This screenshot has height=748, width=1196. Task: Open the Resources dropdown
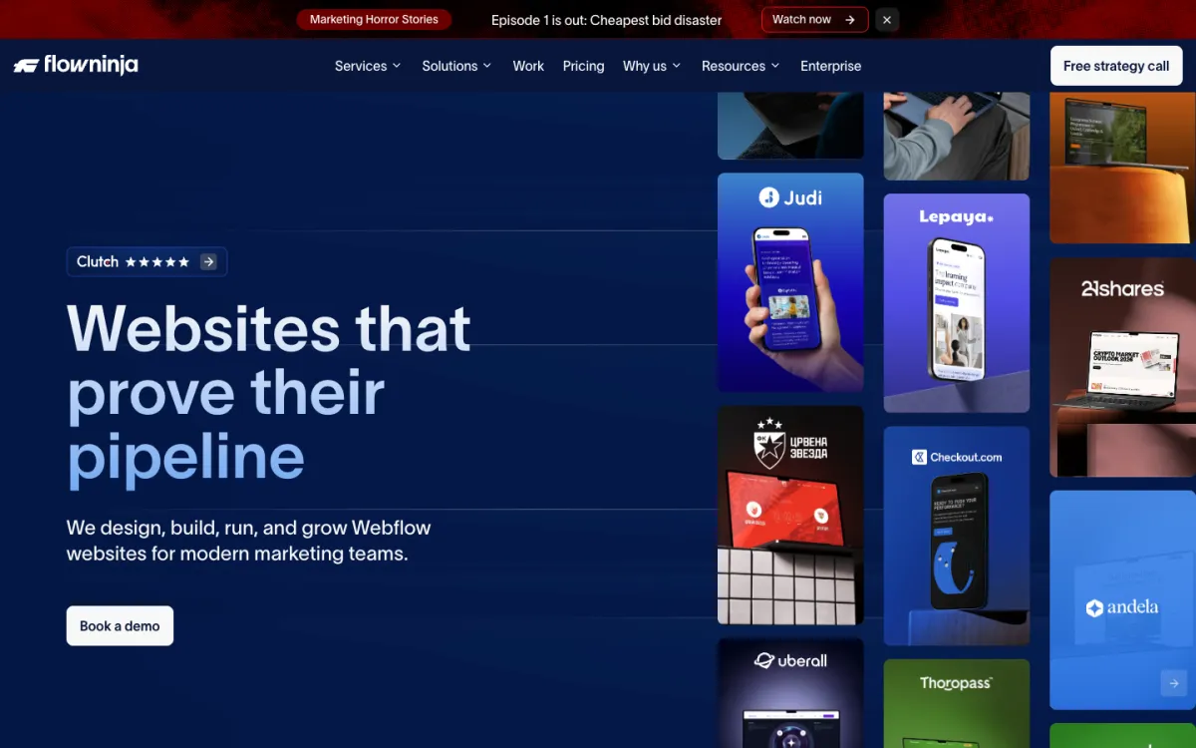click(x=741, y=66)
